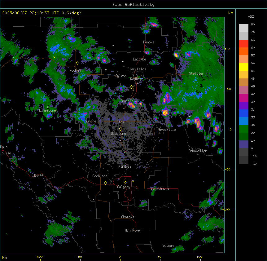This screenshot has width=267, height=261.
Task: Click the km unit label at top right
Action: [x=231, y=13]
